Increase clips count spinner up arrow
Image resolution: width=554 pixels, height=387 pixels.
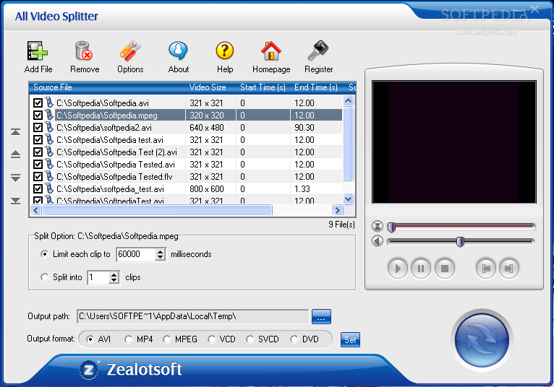coord(114,275)
